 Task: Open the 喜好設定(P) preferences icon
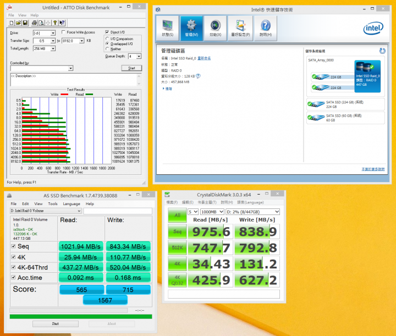click(240, 28)
